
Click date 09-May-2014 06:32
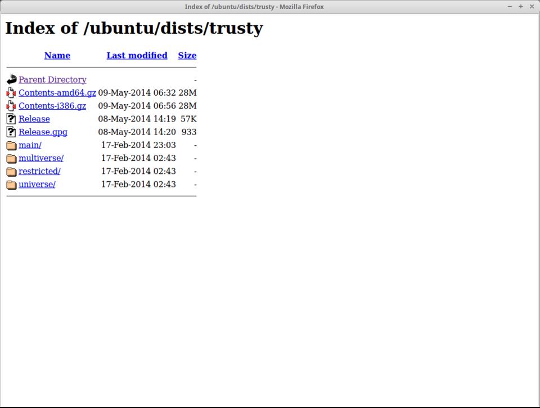[x=137, y=93]
